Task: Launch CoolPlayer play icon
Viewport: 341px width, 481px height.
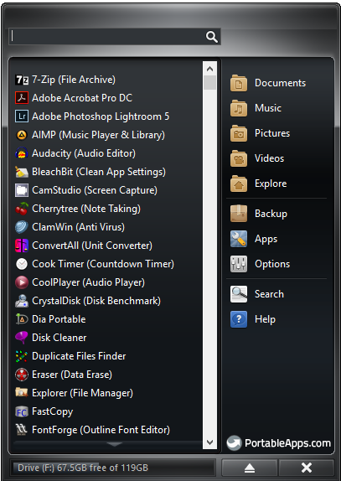Action: (22, 282)
